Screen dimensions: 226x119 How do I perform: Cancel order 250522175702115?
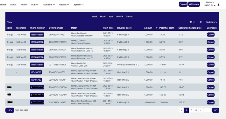pyautogui.click(x=211, y=57)
